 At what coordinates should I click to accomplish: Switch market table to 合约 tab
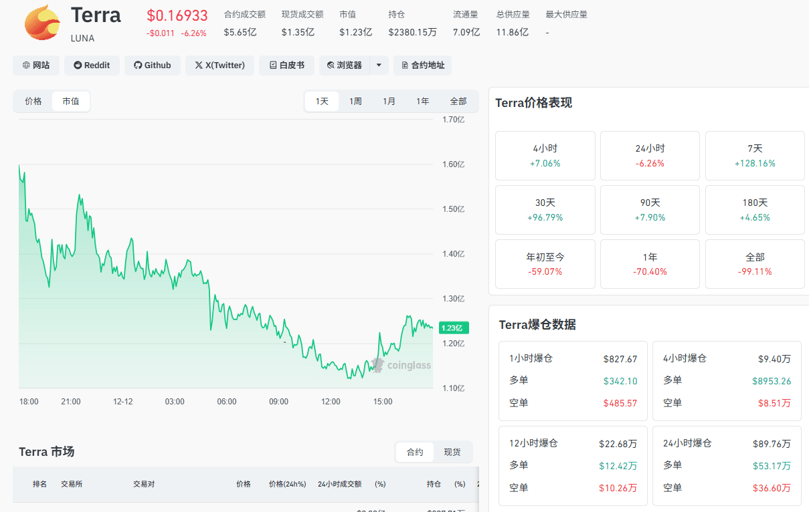pos(415,453)
